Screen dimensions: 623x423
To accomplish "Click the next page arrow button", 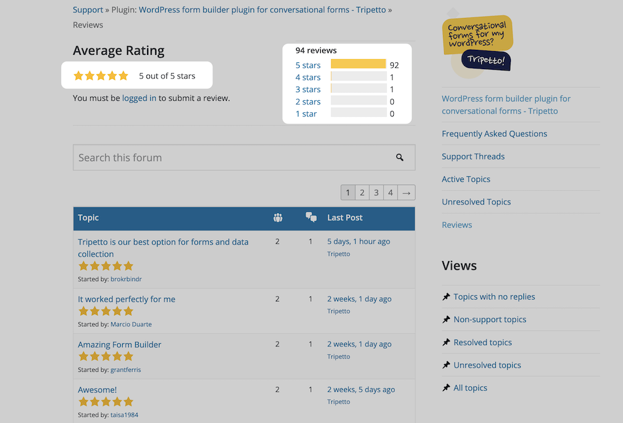I will [x=406, y=192].
